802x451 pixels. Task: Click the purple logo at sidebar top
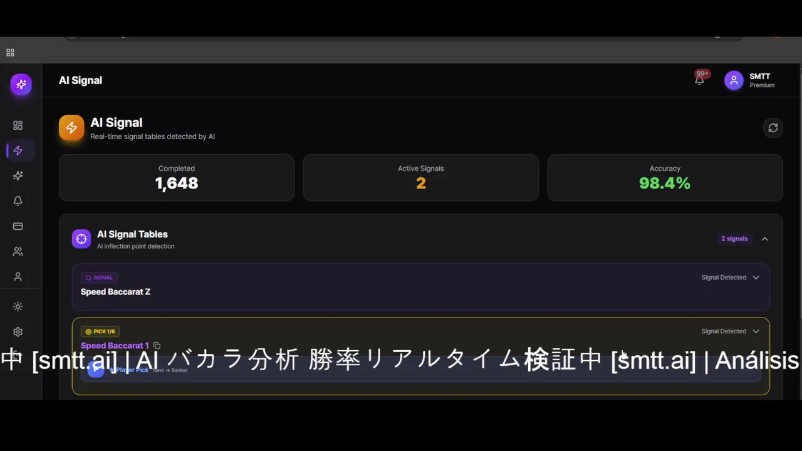click(21, 84)
